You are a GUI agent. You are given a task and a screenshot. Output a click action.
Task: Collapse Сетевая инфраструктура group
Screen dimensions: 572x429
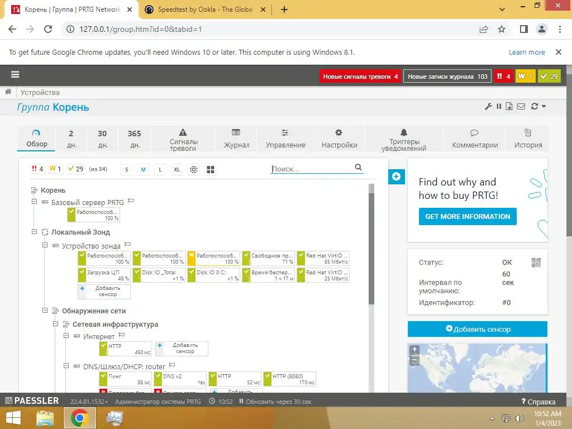[x=55, y=323]
